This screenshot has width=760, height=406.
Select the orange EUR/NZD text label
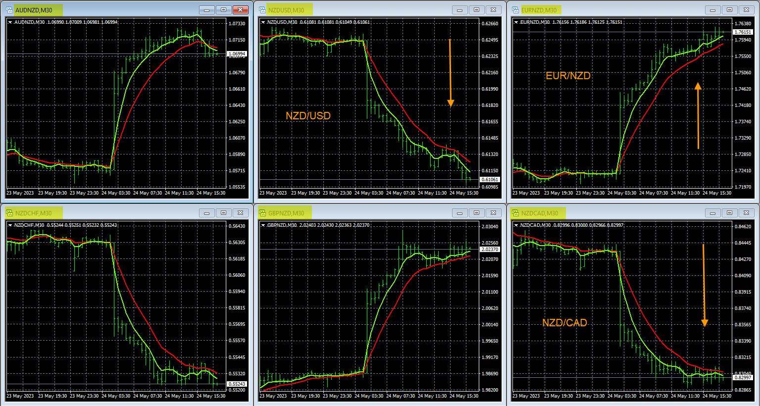click(568, 76)
